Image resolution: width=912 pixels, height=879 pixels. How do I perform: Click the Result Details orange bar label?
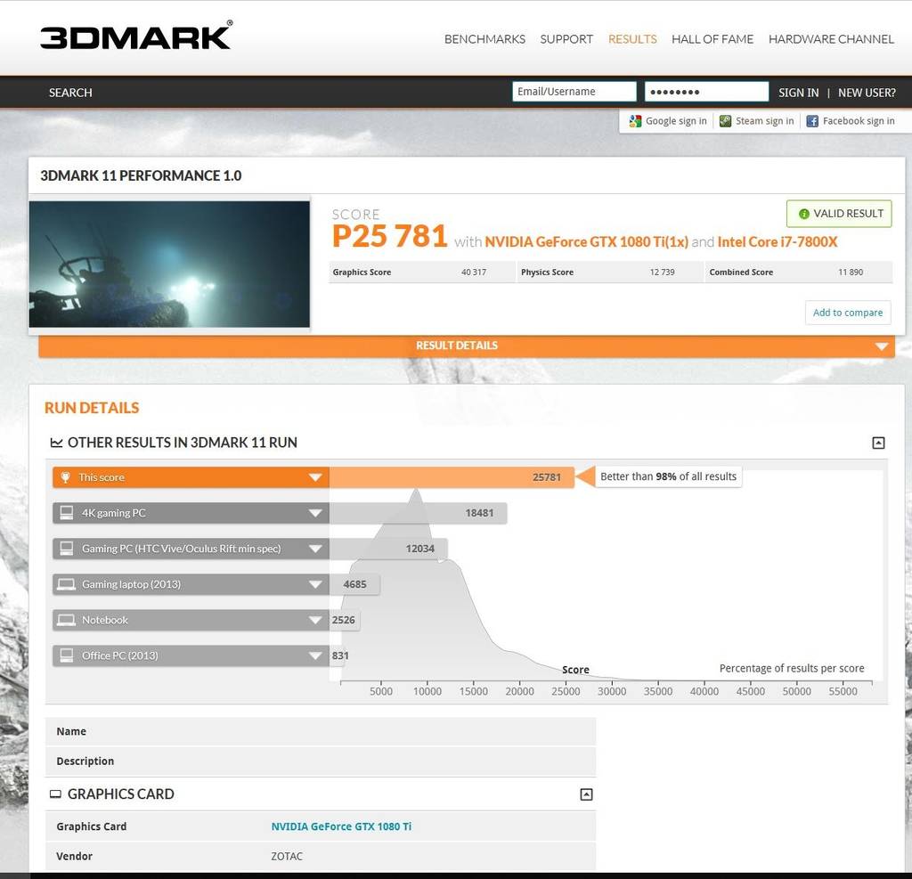tap(457, 346)
